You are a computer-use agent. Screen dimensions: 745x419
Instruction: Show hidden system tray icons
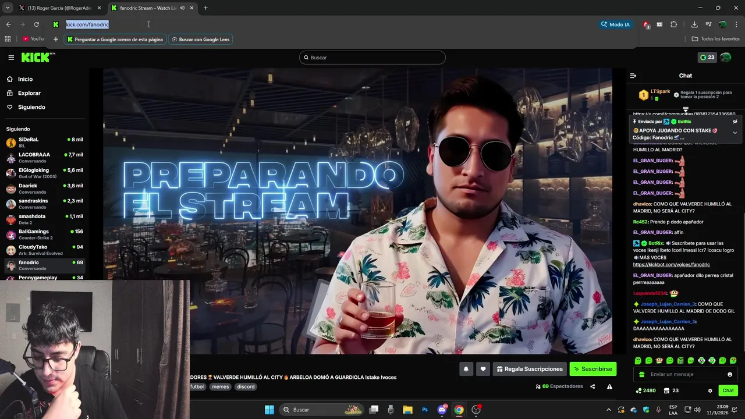609,410
